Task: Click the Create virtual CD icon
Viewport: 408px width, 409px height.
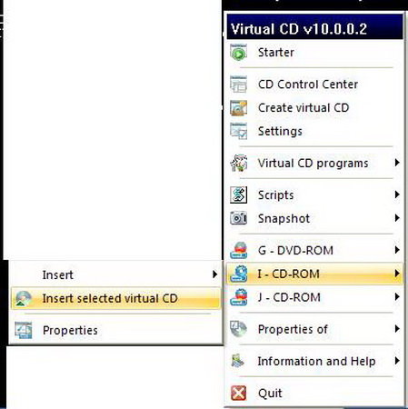Action: pyautogui.click(x=238, y=108)
